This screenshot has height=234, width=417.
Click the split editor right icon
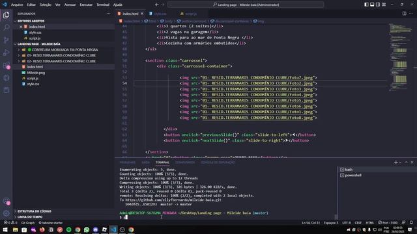click(404, 14)
